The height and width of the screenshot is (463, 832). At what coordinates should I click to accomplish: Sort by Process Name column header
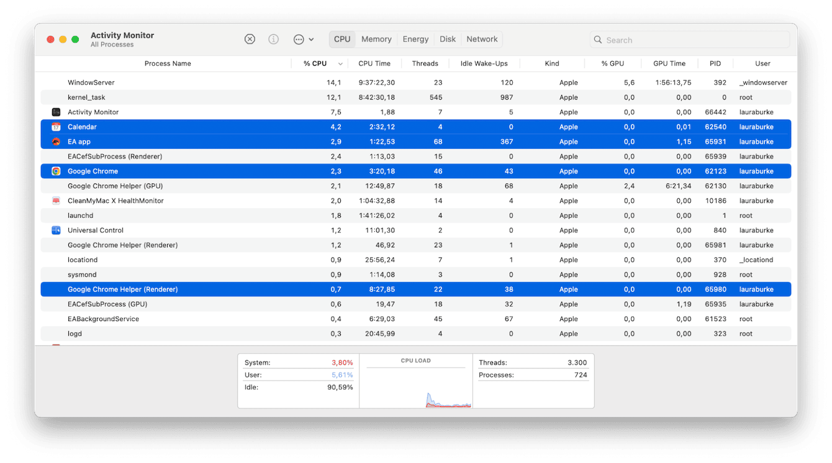pos(168,64)
